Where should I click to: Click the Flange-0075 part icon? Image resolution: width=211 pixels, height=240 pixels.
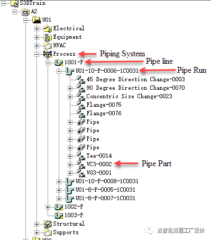(81, 105)
